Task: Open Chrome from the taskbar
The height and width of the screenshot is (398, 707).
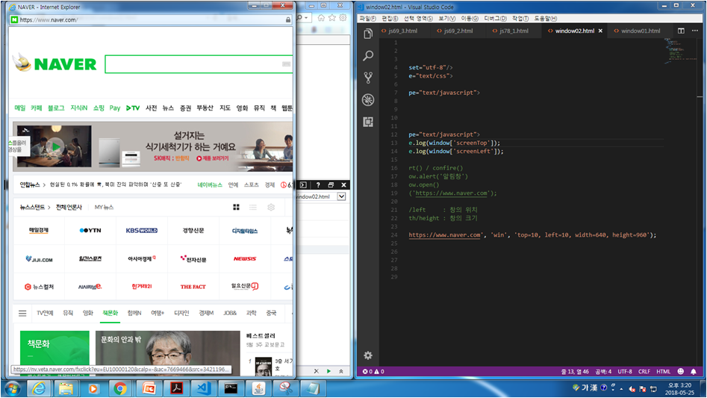Action: [x=120, y=388]
